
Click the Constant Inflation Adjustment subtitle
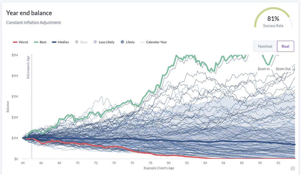pyautogui.click(x=33, y=22)
